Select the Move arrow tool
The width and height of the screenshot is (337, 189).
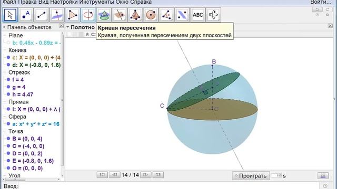10,15
